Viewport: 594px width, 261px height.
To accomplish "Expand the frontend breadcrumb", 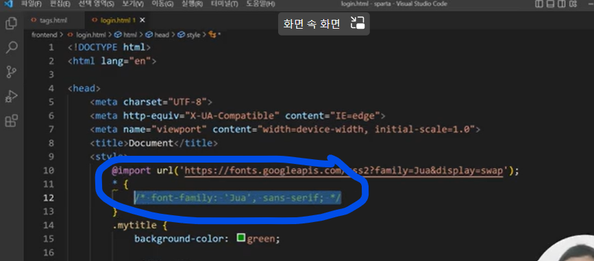I will click(x=44, y=35).
